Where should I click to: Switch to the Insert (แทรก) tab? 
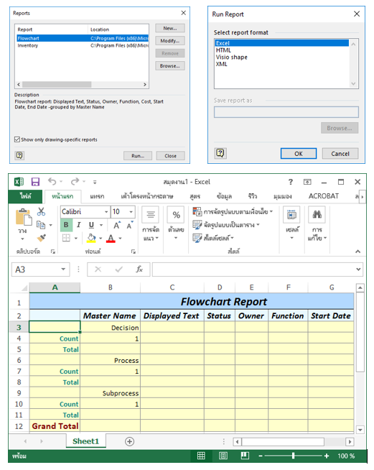pyautogui.click(x=97, y=196)
